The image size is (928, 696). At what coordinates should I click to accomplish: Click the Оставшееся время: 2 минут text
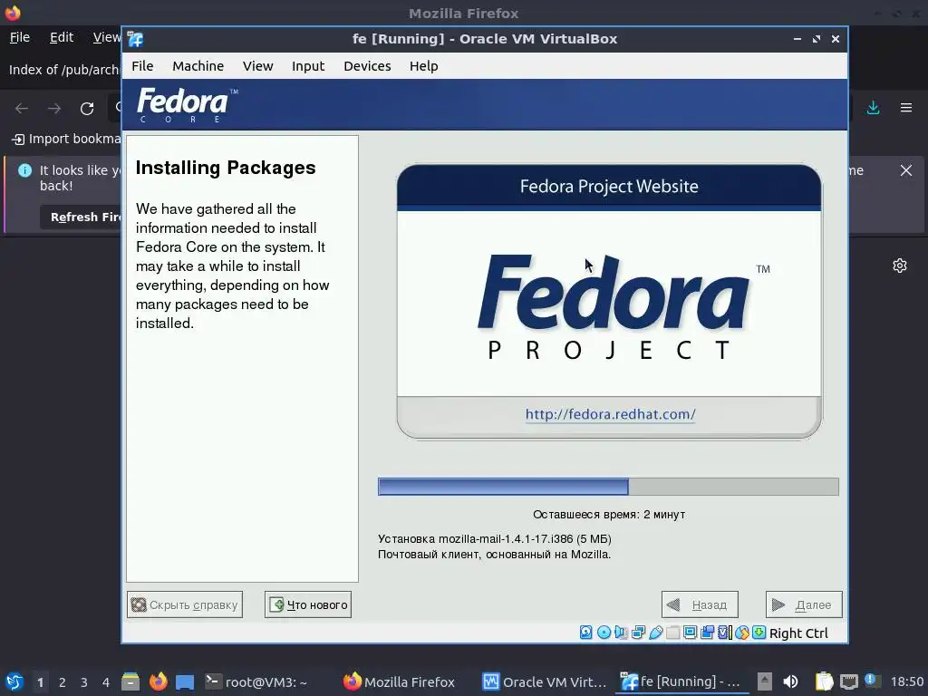[x=609, y=515]
